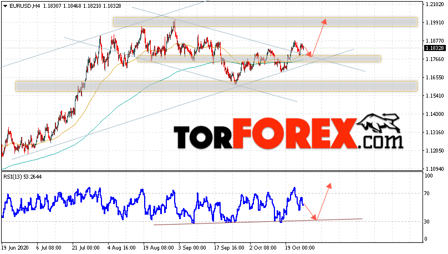The height and width of the screenshot is (254, 448).
Task: Select the RSI 0 level label
Action: click(426, 239)
